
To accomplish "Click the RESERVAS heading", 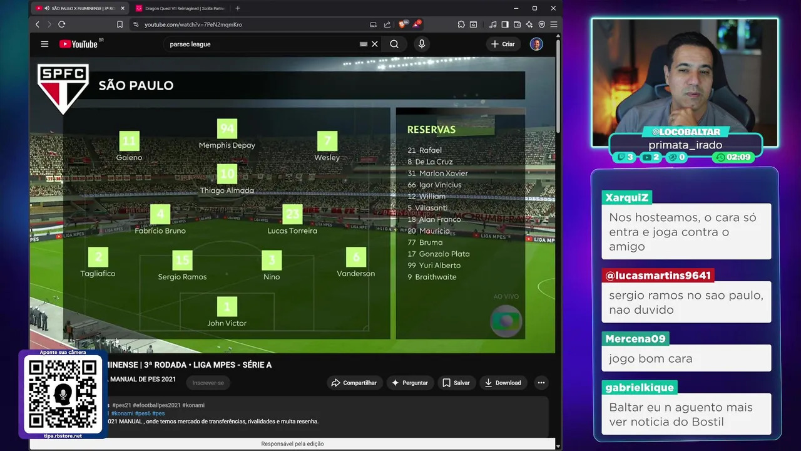I will tap(431, 130).
